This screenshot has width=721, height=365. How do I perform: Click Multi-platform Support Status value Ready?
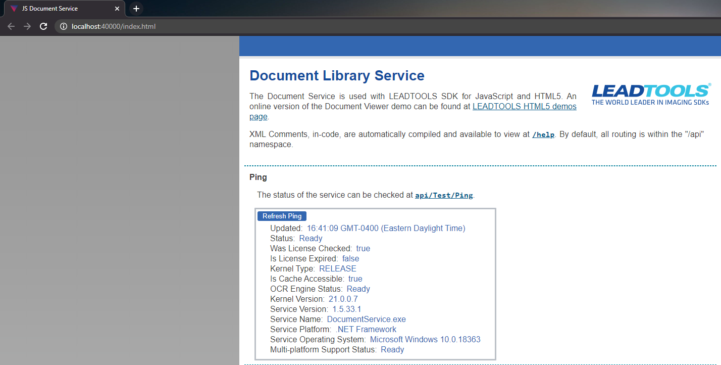click(x=392, y=350)
